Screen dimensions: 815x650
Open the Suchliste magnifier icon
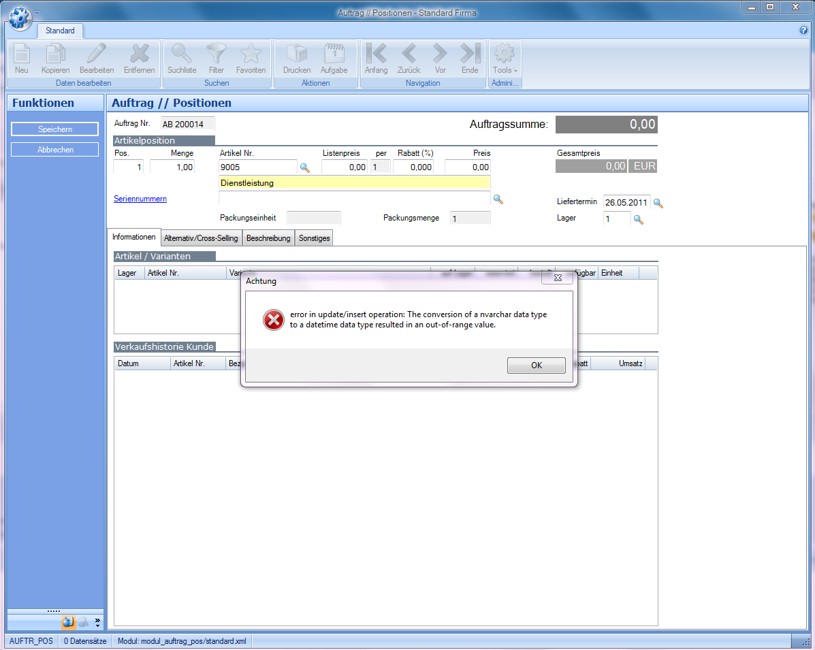182,54
